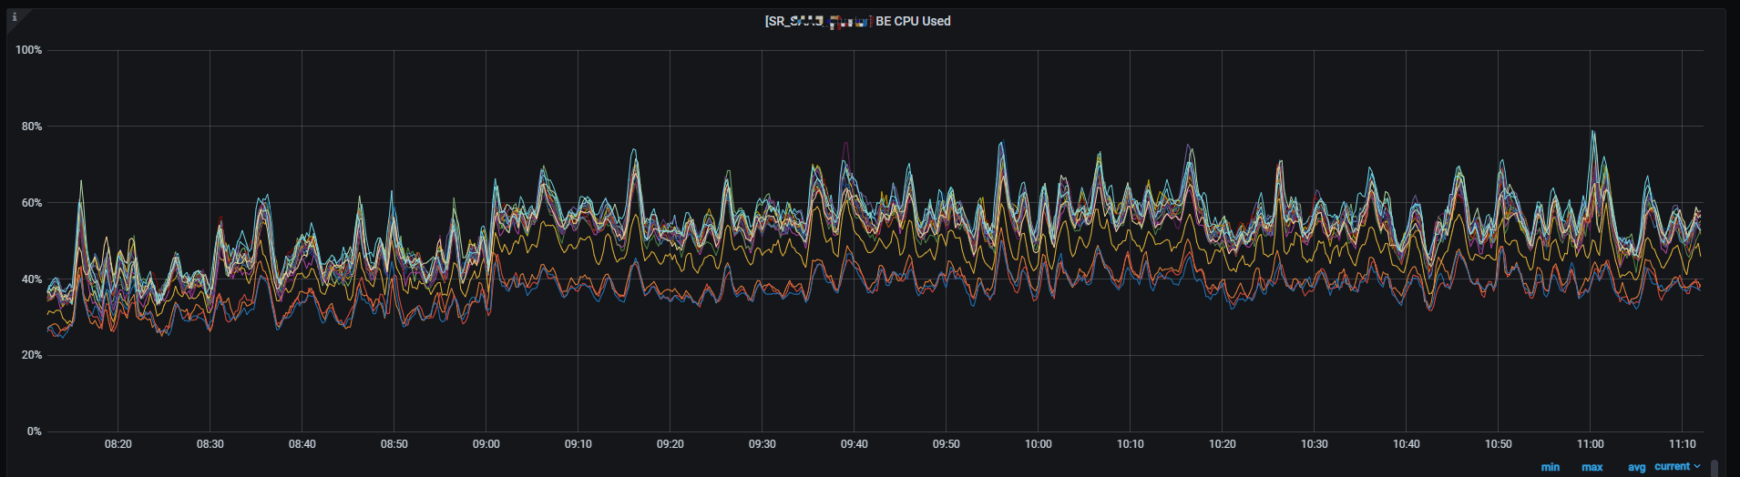Click the 100% y-axis label
This screenshot has width=1740, height=477.
29,50
